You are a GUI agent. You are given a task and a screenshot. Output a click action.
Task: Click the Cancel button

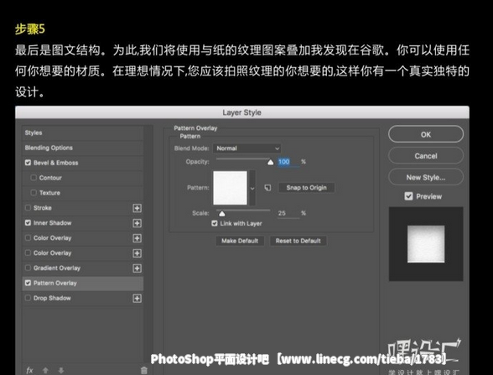click(x=426, y=156)
